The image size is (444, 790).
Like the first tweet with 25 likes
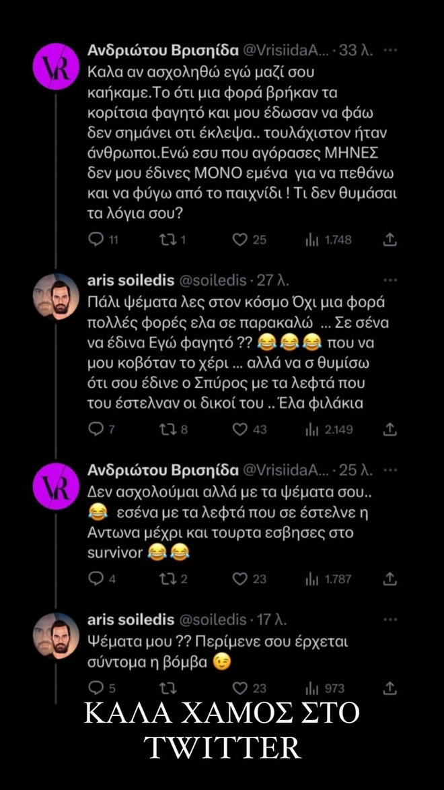(239, 239)
